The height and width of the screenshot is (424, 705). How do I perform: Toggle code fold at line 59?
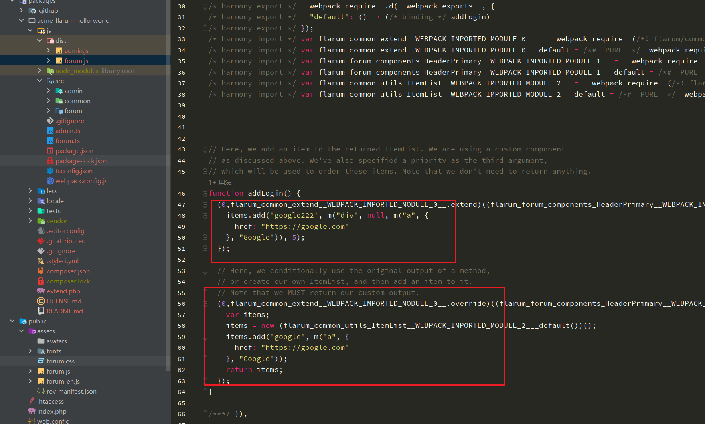tap(205, 337)
